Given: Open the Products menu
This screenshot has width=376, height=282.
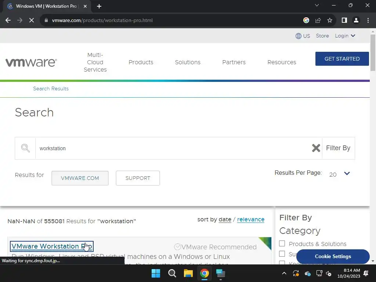Looking at the screenshot, I should [141, 62].
